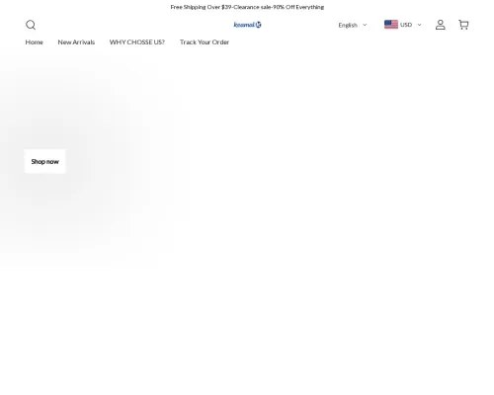Expand the English language dropdown
This screenshot has width=494, height=395.
coord(353,25)
